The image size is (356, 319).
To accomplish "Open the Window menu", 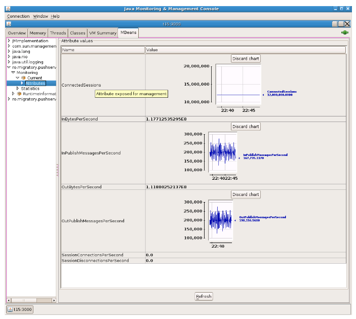I will 41,16.
